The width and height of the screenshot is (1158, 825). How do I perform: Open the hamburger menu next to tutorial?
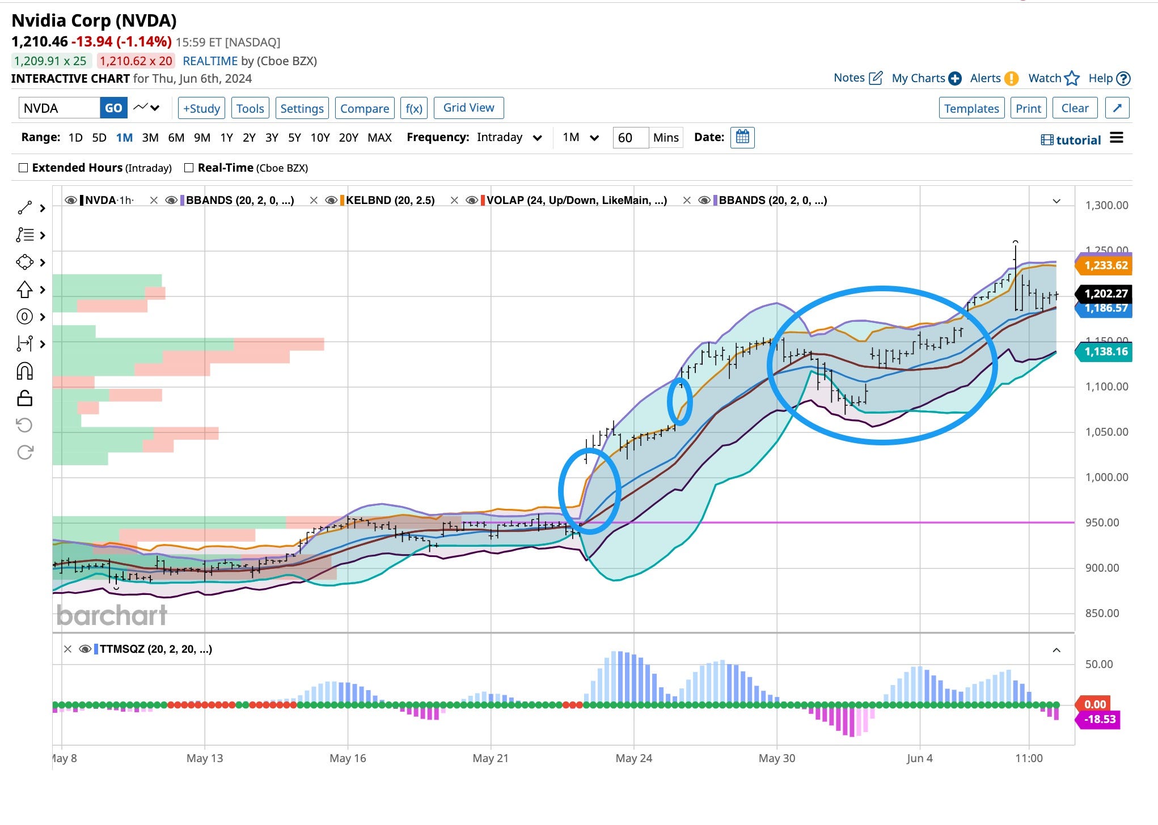coord(1117,138)
